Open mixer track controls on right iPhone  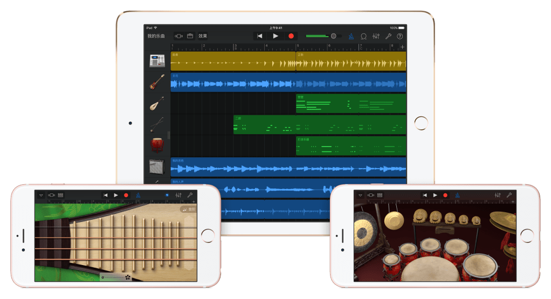(498, 195)
